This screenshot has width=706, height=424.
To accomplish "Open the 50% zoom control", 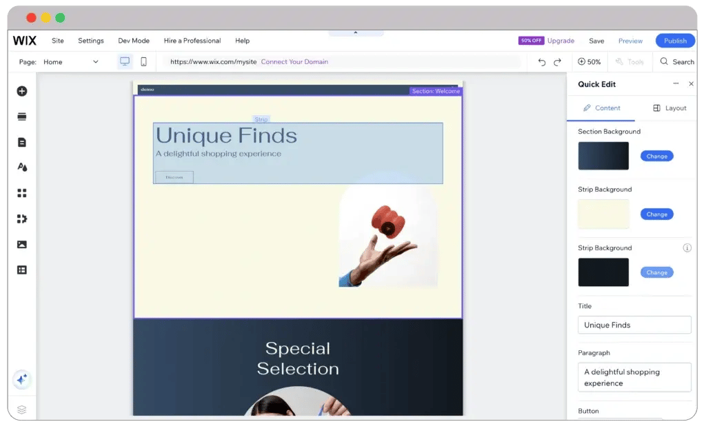I will tap(589, 61).
